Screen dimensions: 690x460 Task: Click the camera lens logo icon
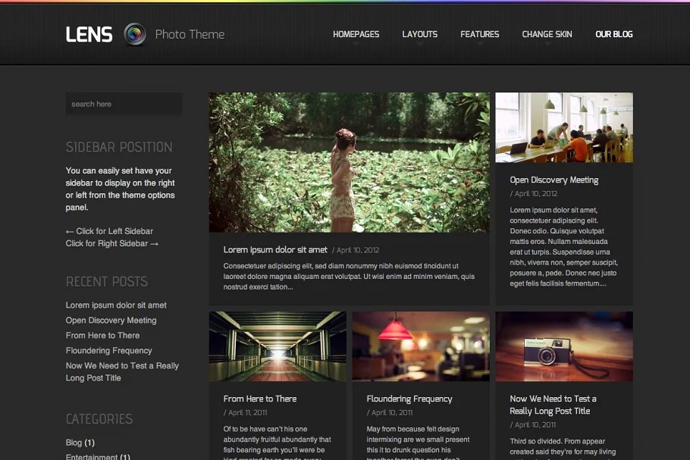135,34
